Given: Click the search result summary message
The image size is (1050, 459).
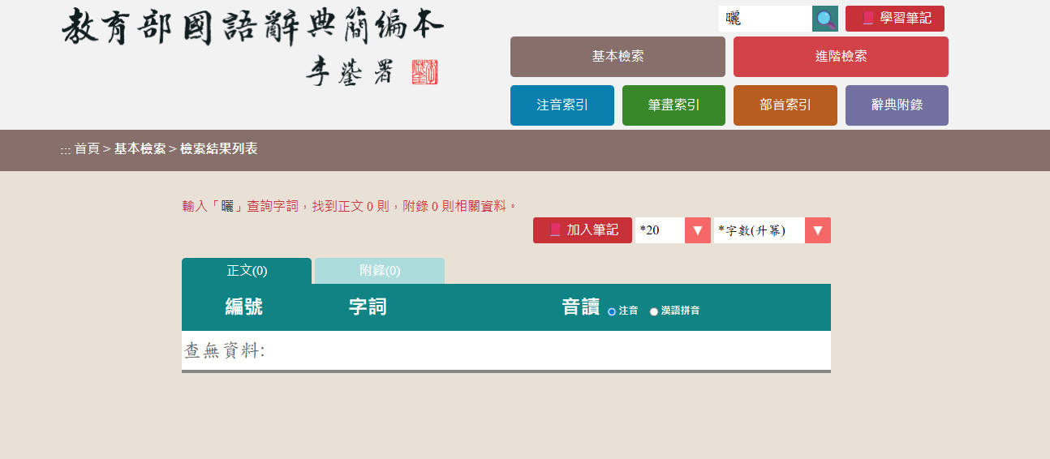Looking at the screenshot, I should click(x=350, y=206).
